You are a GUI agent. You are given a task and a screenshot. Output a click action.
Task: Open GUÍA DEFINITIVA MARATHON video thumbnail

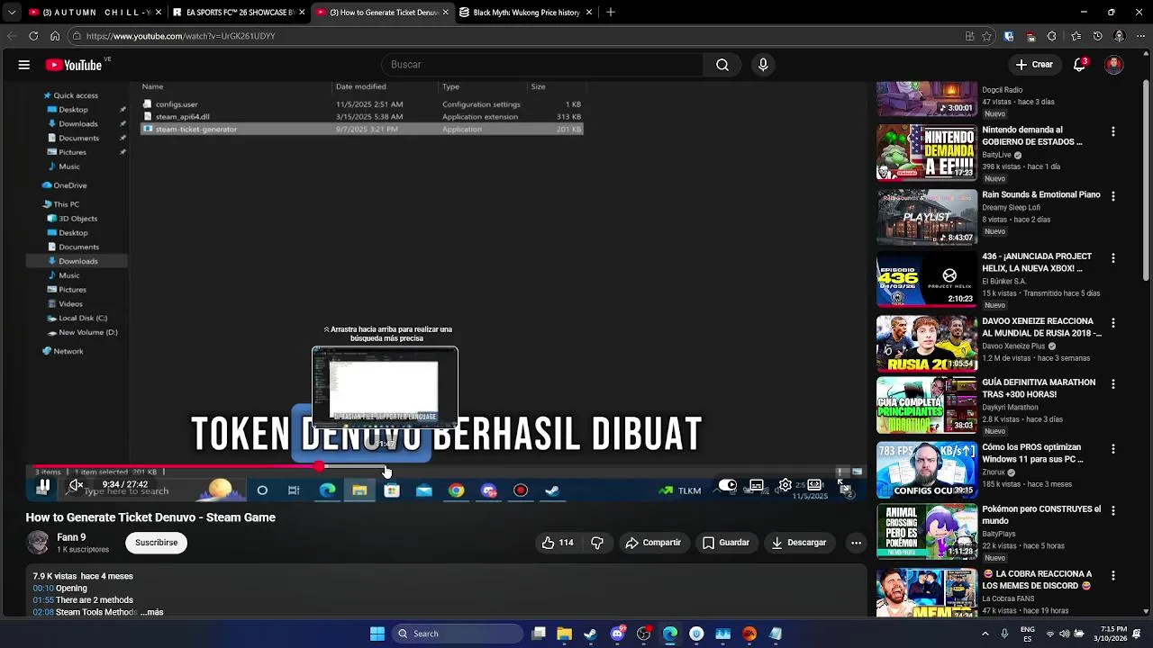[x=927, y=405]
